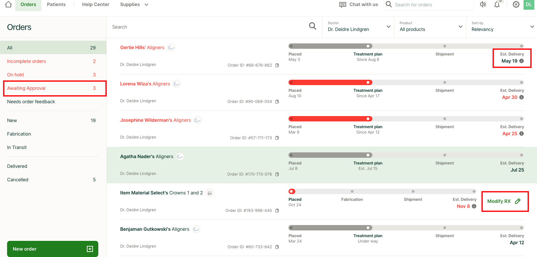Open the Sort by Relevancy dropdown
The height and width of the screenshot is (257, 537).
532,27
